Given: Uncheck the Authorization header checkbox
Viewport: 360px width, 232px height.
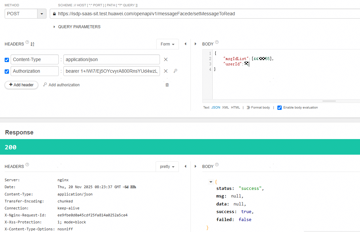Looking at the screenshot, I should [7, 71].
